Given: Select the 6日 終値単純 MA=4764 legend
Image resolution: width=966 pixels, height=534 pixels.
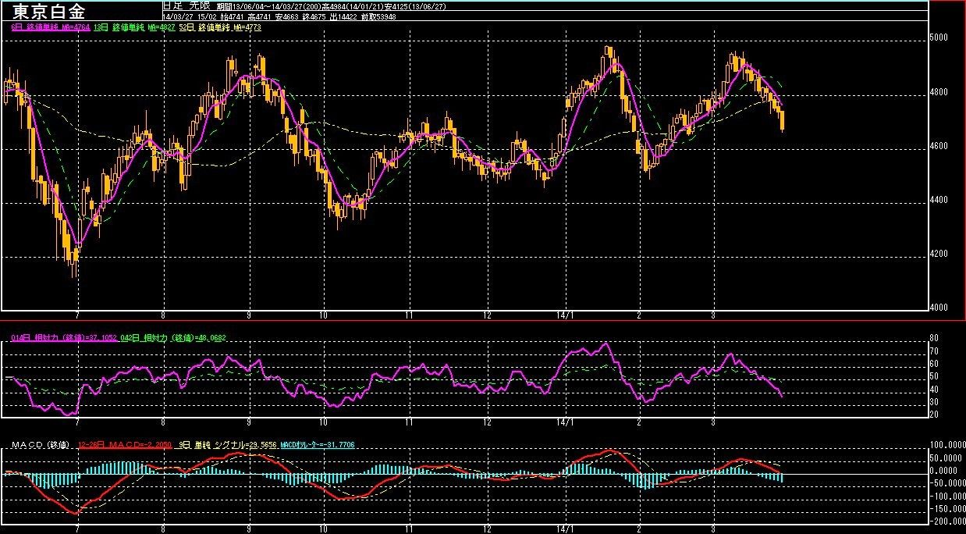Looking at the screenshot, I should point(51,27).
